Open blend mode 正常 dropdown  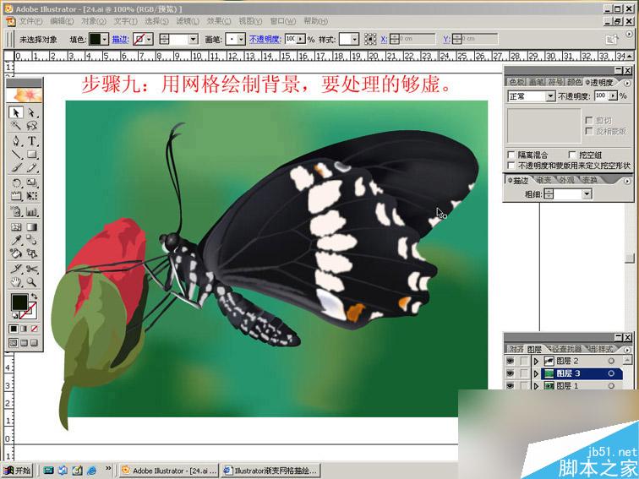[550, 96]
